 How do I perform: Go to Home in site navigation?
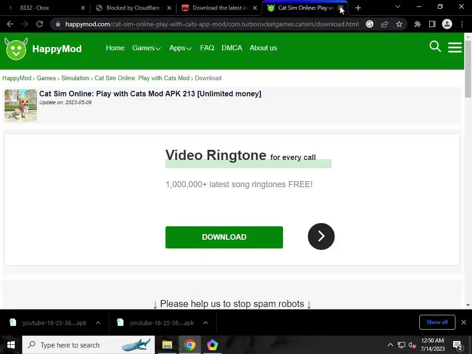tap(115, 48)
